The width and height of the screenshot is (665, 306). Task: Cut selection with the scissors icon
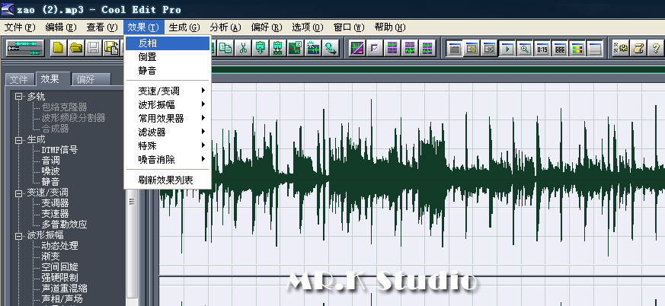tap(243, 48)
